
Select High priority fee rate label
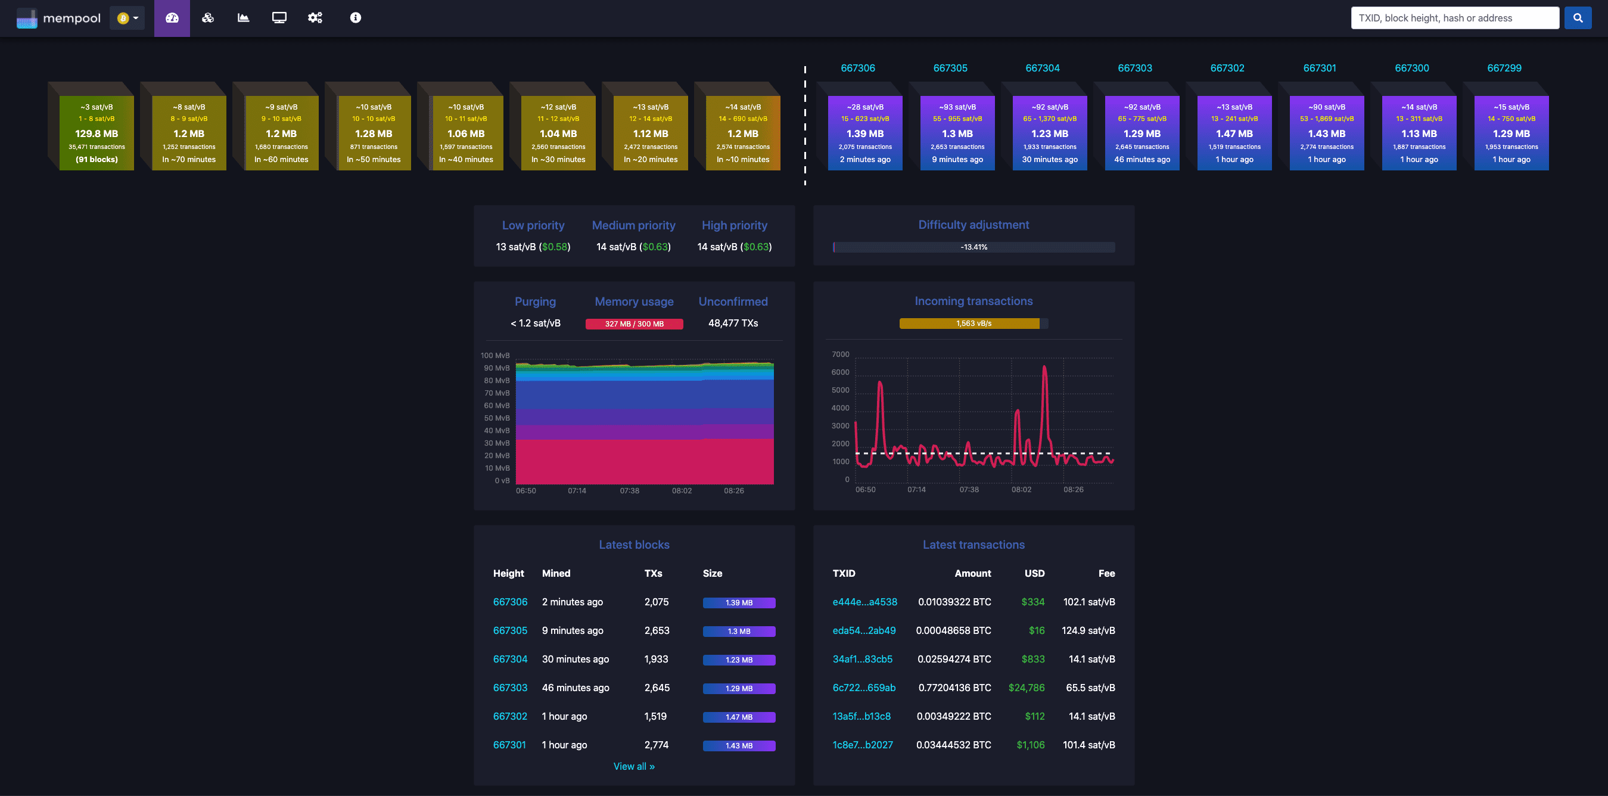(734, 225)
